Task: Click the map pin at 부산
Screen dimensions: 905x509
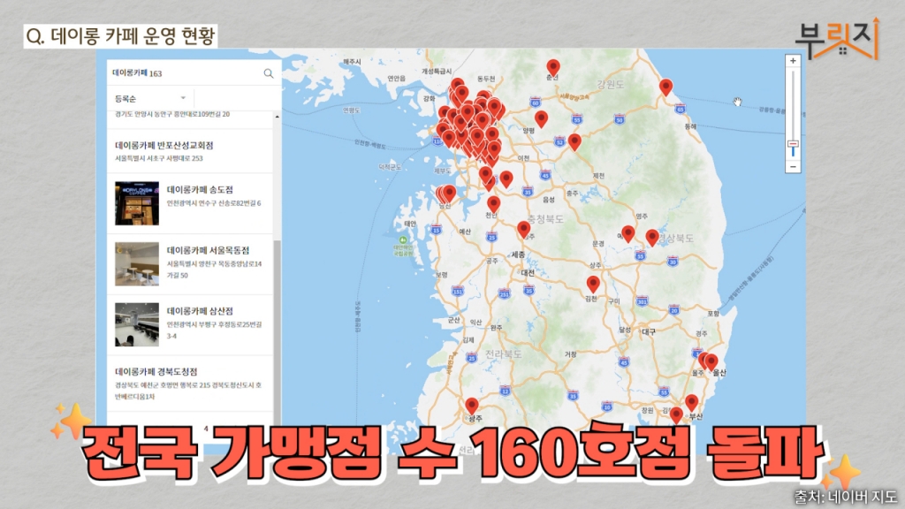Action: (x=691, y=402)
